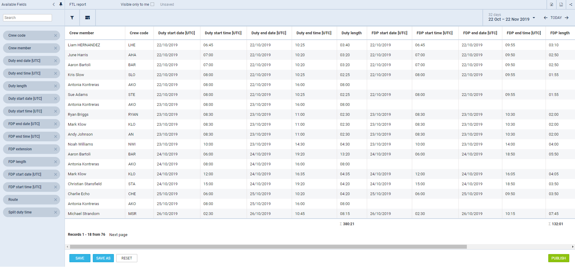Export report as CSV file
The width and height of the screenshot is (575, 267).
point(561,5)
